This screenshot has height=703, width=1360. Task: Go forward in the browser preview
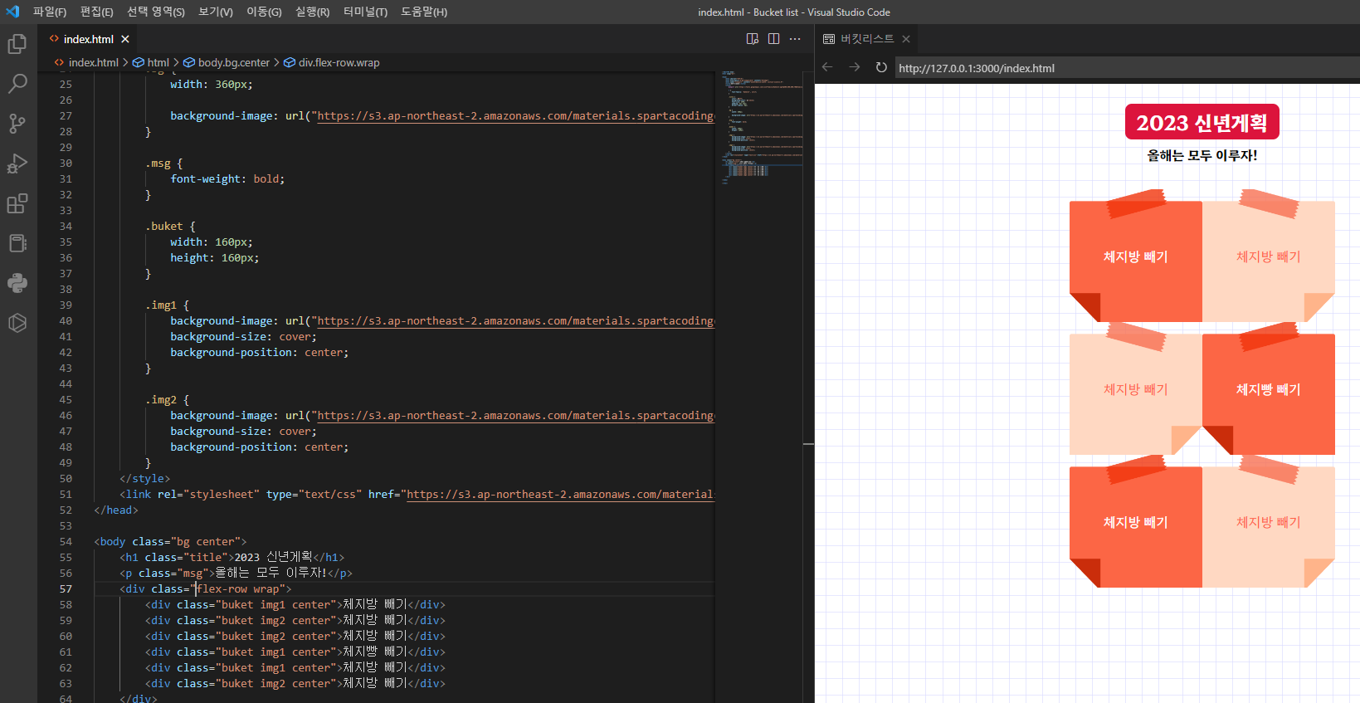(x=855, y=67)
